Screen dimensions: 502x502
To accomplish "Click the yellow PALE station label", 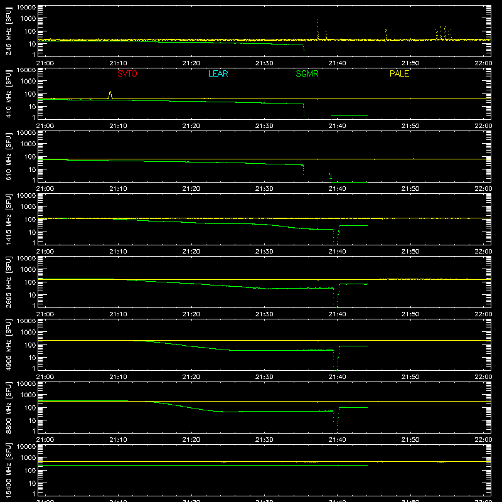I will (399, 73).
